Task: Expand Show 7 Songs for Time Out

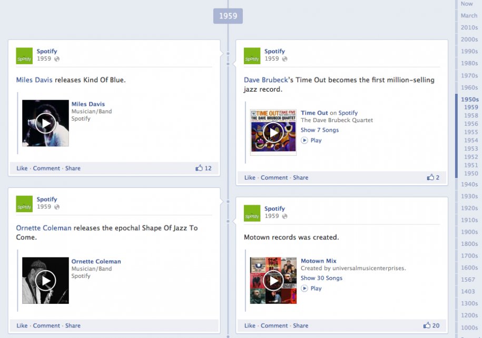Action: 320,130
